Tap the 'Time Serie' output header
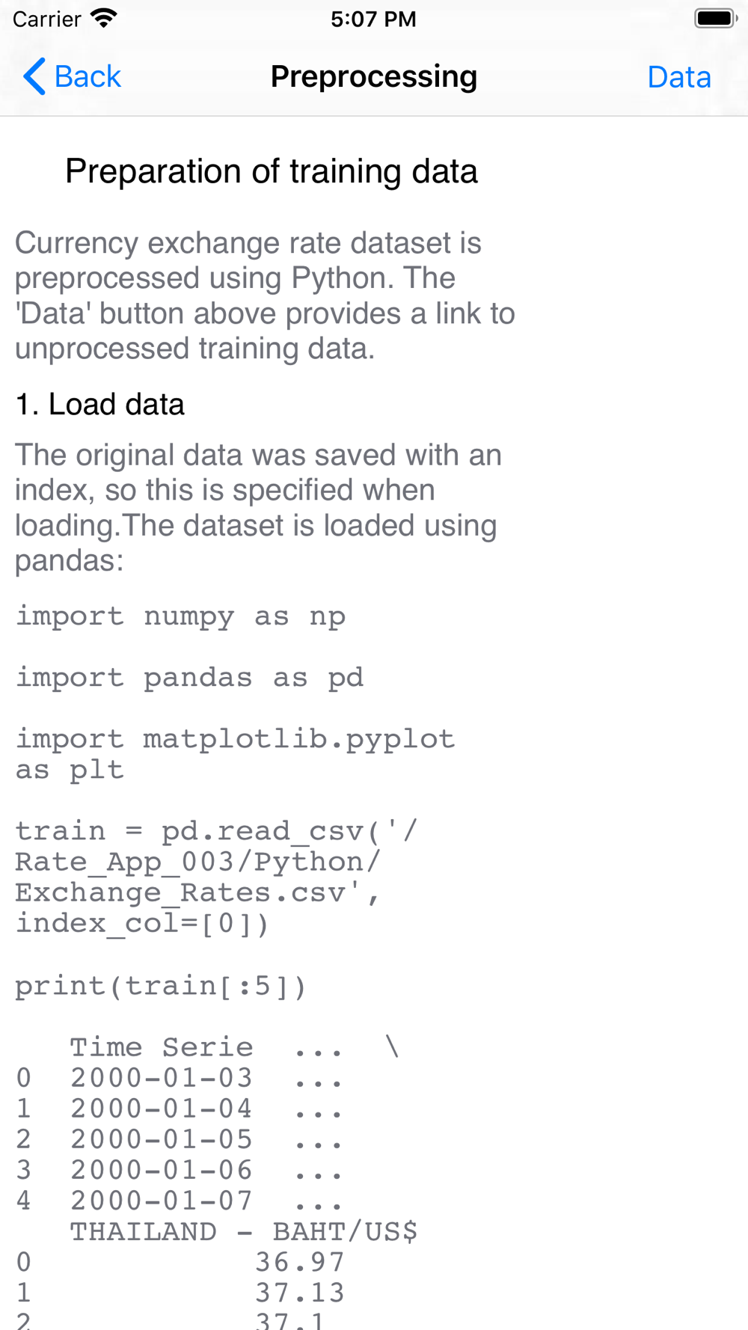 (162, 1047)
